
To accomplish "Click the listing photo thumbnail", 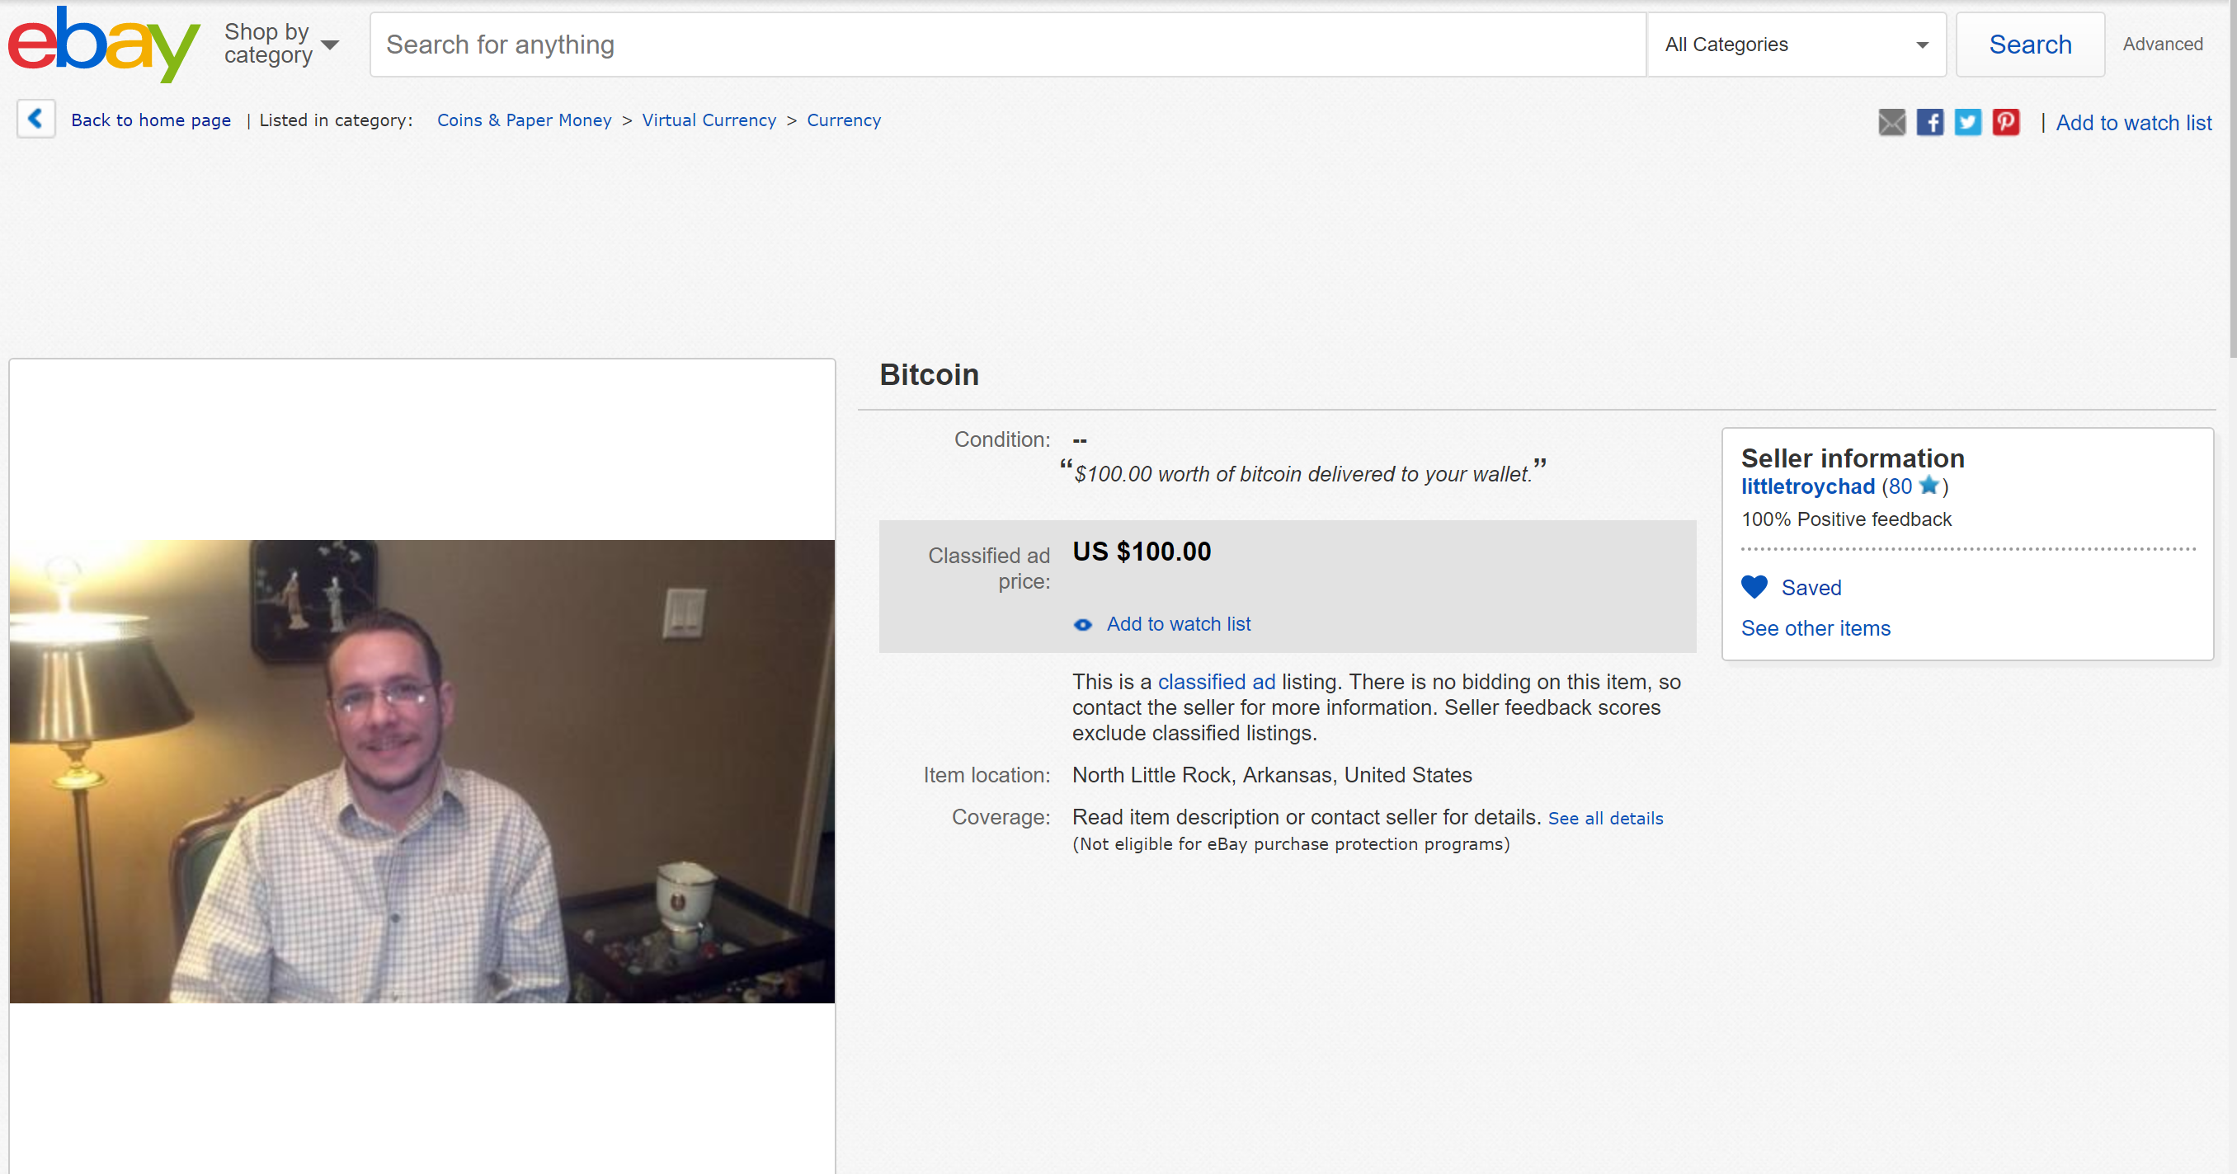I will (x=422, y=771).
